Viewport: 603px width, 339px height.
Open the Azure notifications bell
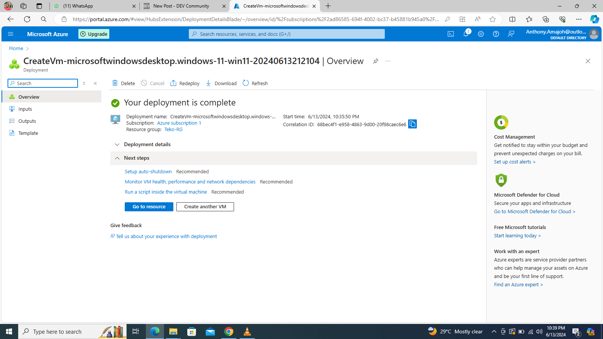[x=466, y=34]
